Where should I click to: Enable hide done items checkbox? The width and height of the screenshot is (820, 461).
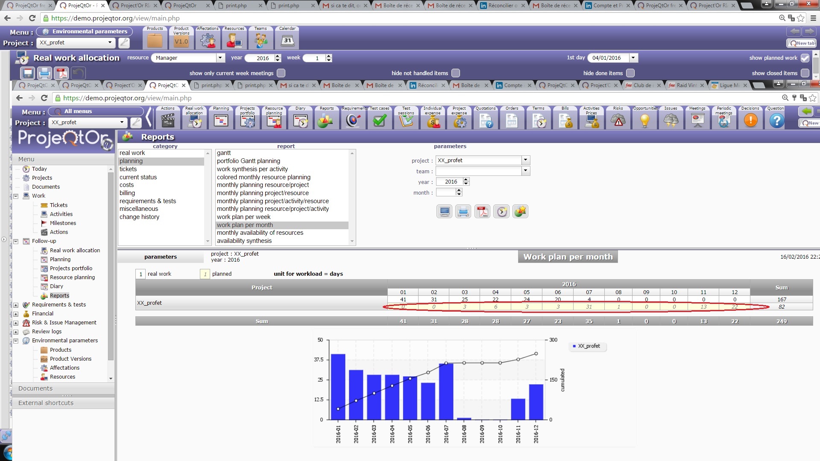630,73
